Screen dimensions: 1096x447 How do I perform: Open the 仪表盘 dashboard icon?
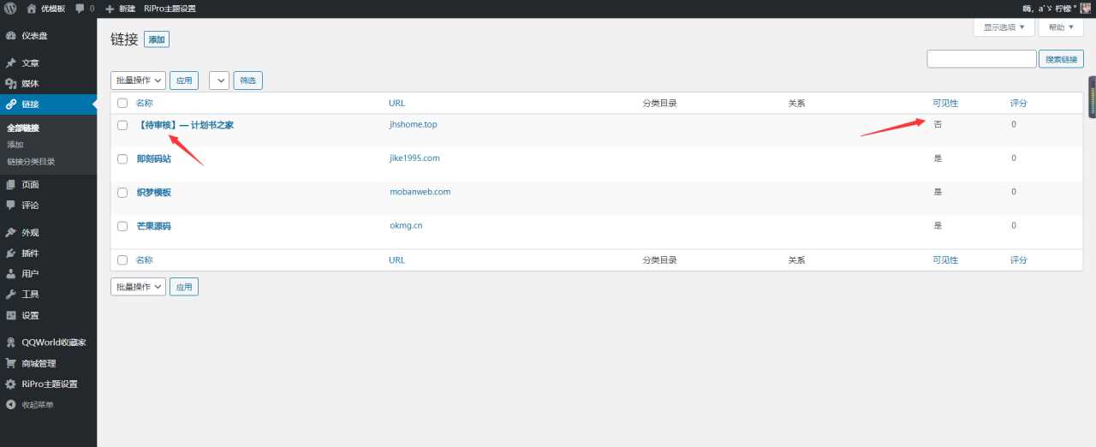click(x=10, y=36)
